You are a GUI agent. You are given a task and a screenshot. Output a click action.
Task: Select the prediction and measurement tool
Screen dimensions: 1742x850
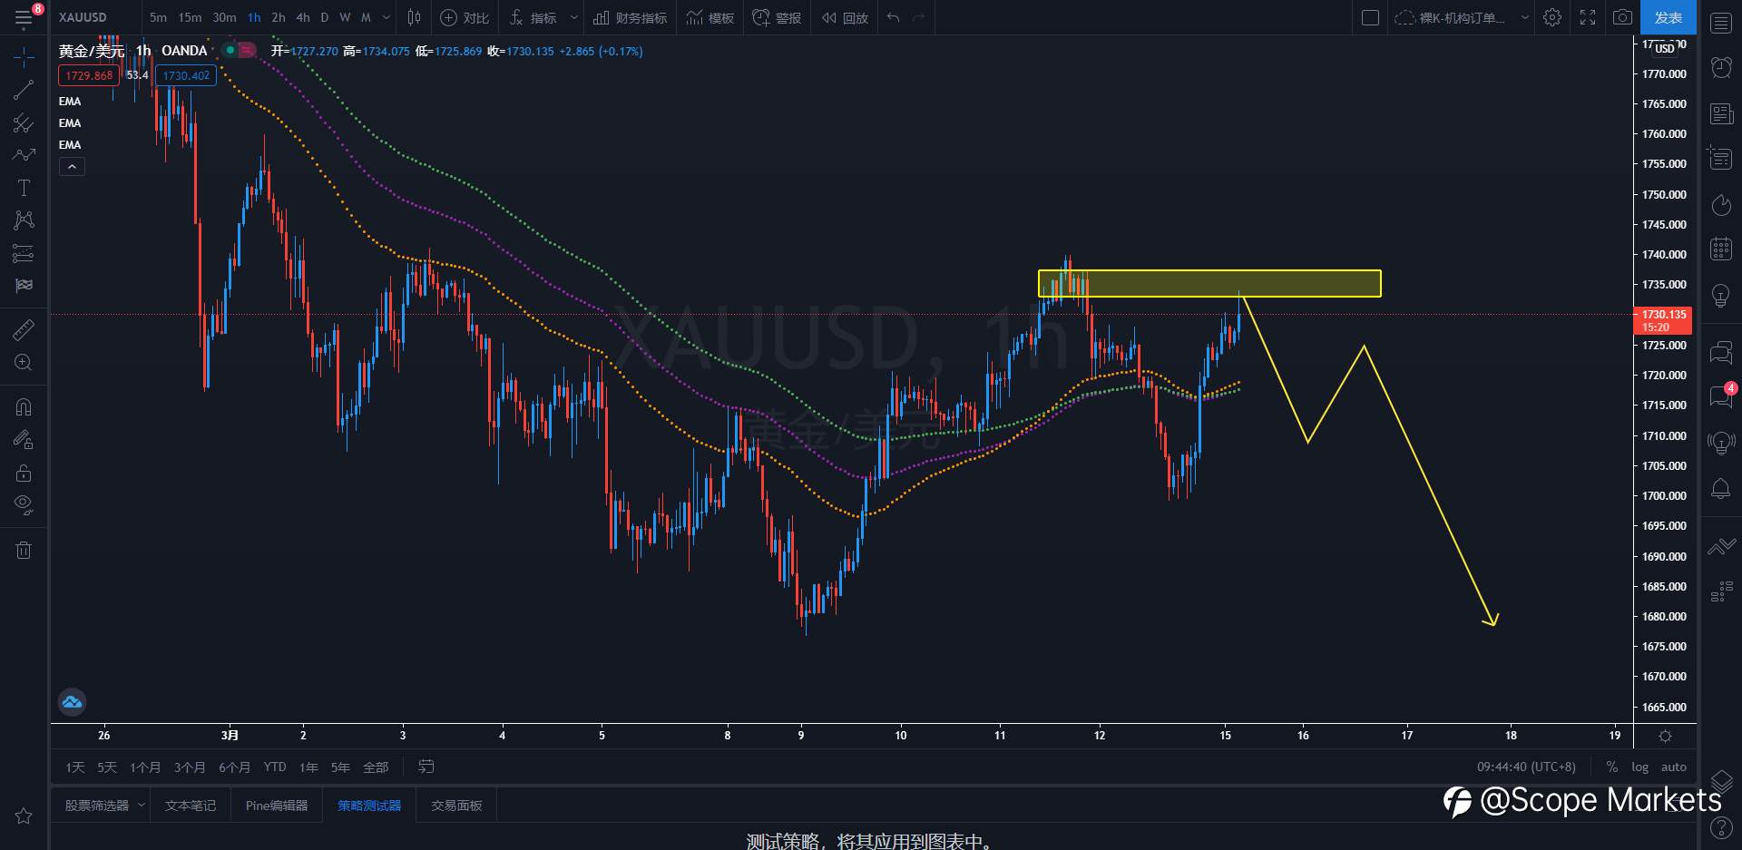coord(24,253)
